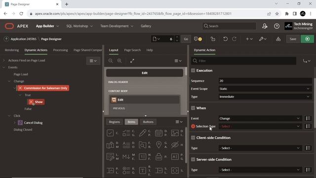The image size is (316, 178).
Task: Open the execution Type Immediate dropdown
Action: pyautogui.click(x=265, y=97)
